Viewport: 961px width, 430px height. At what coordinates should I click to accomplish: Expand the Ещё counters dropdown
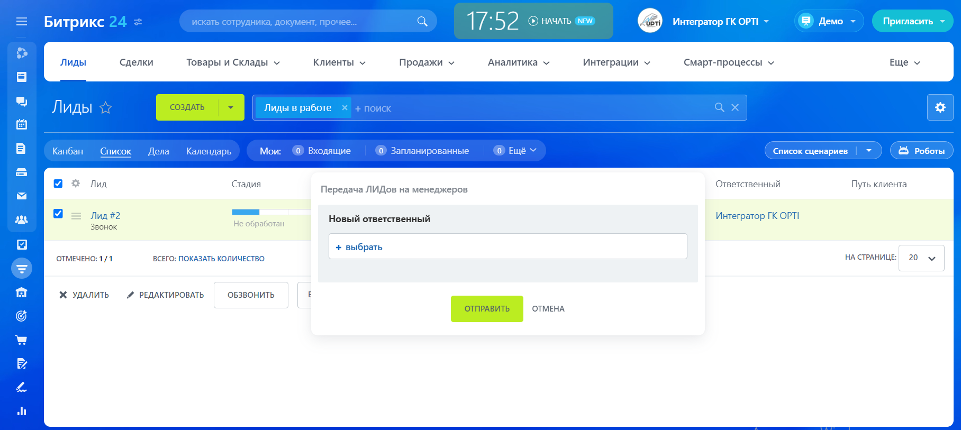pos(515,151)
